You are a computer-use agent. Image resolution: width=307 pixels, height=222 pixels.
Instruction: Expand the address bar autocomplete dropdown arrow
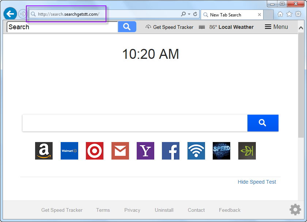point(189,14)
